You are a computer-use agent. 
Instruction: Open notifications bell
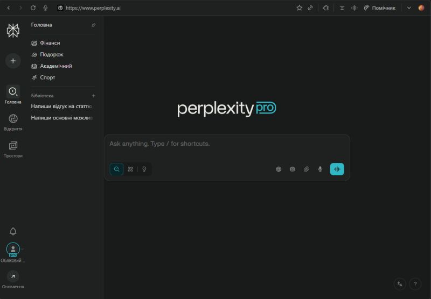pos(13,231)
